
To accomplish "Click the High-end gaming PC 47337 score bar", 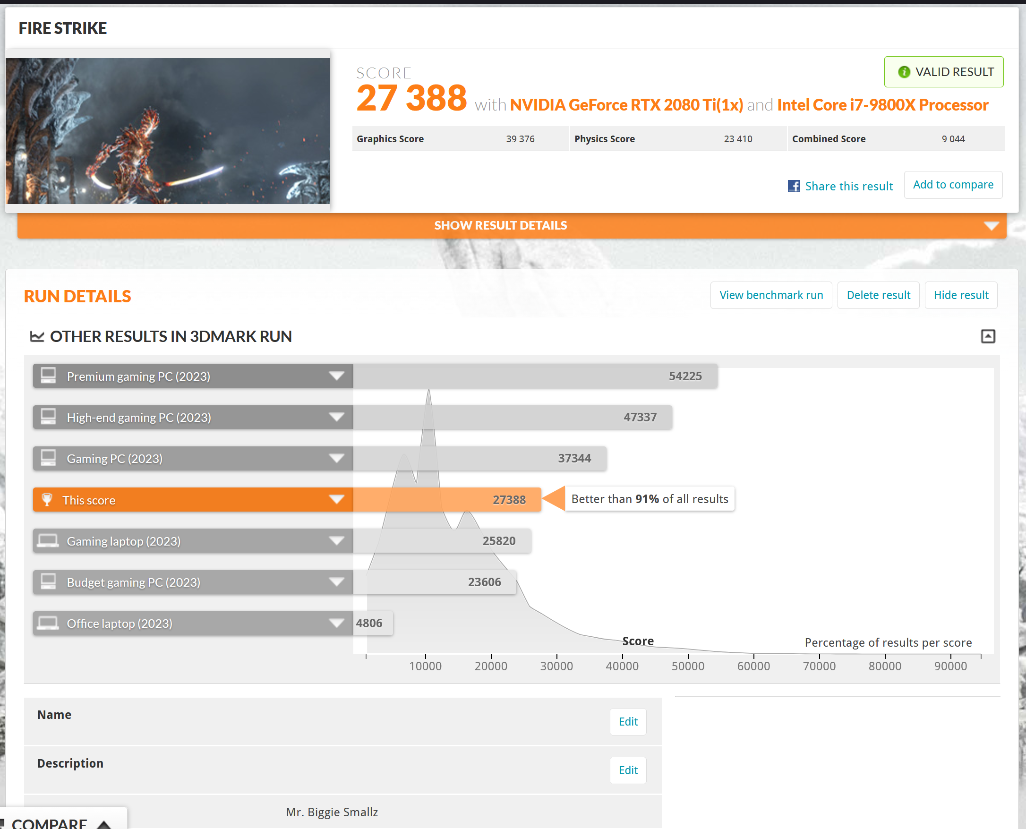I will click(513, 418).
